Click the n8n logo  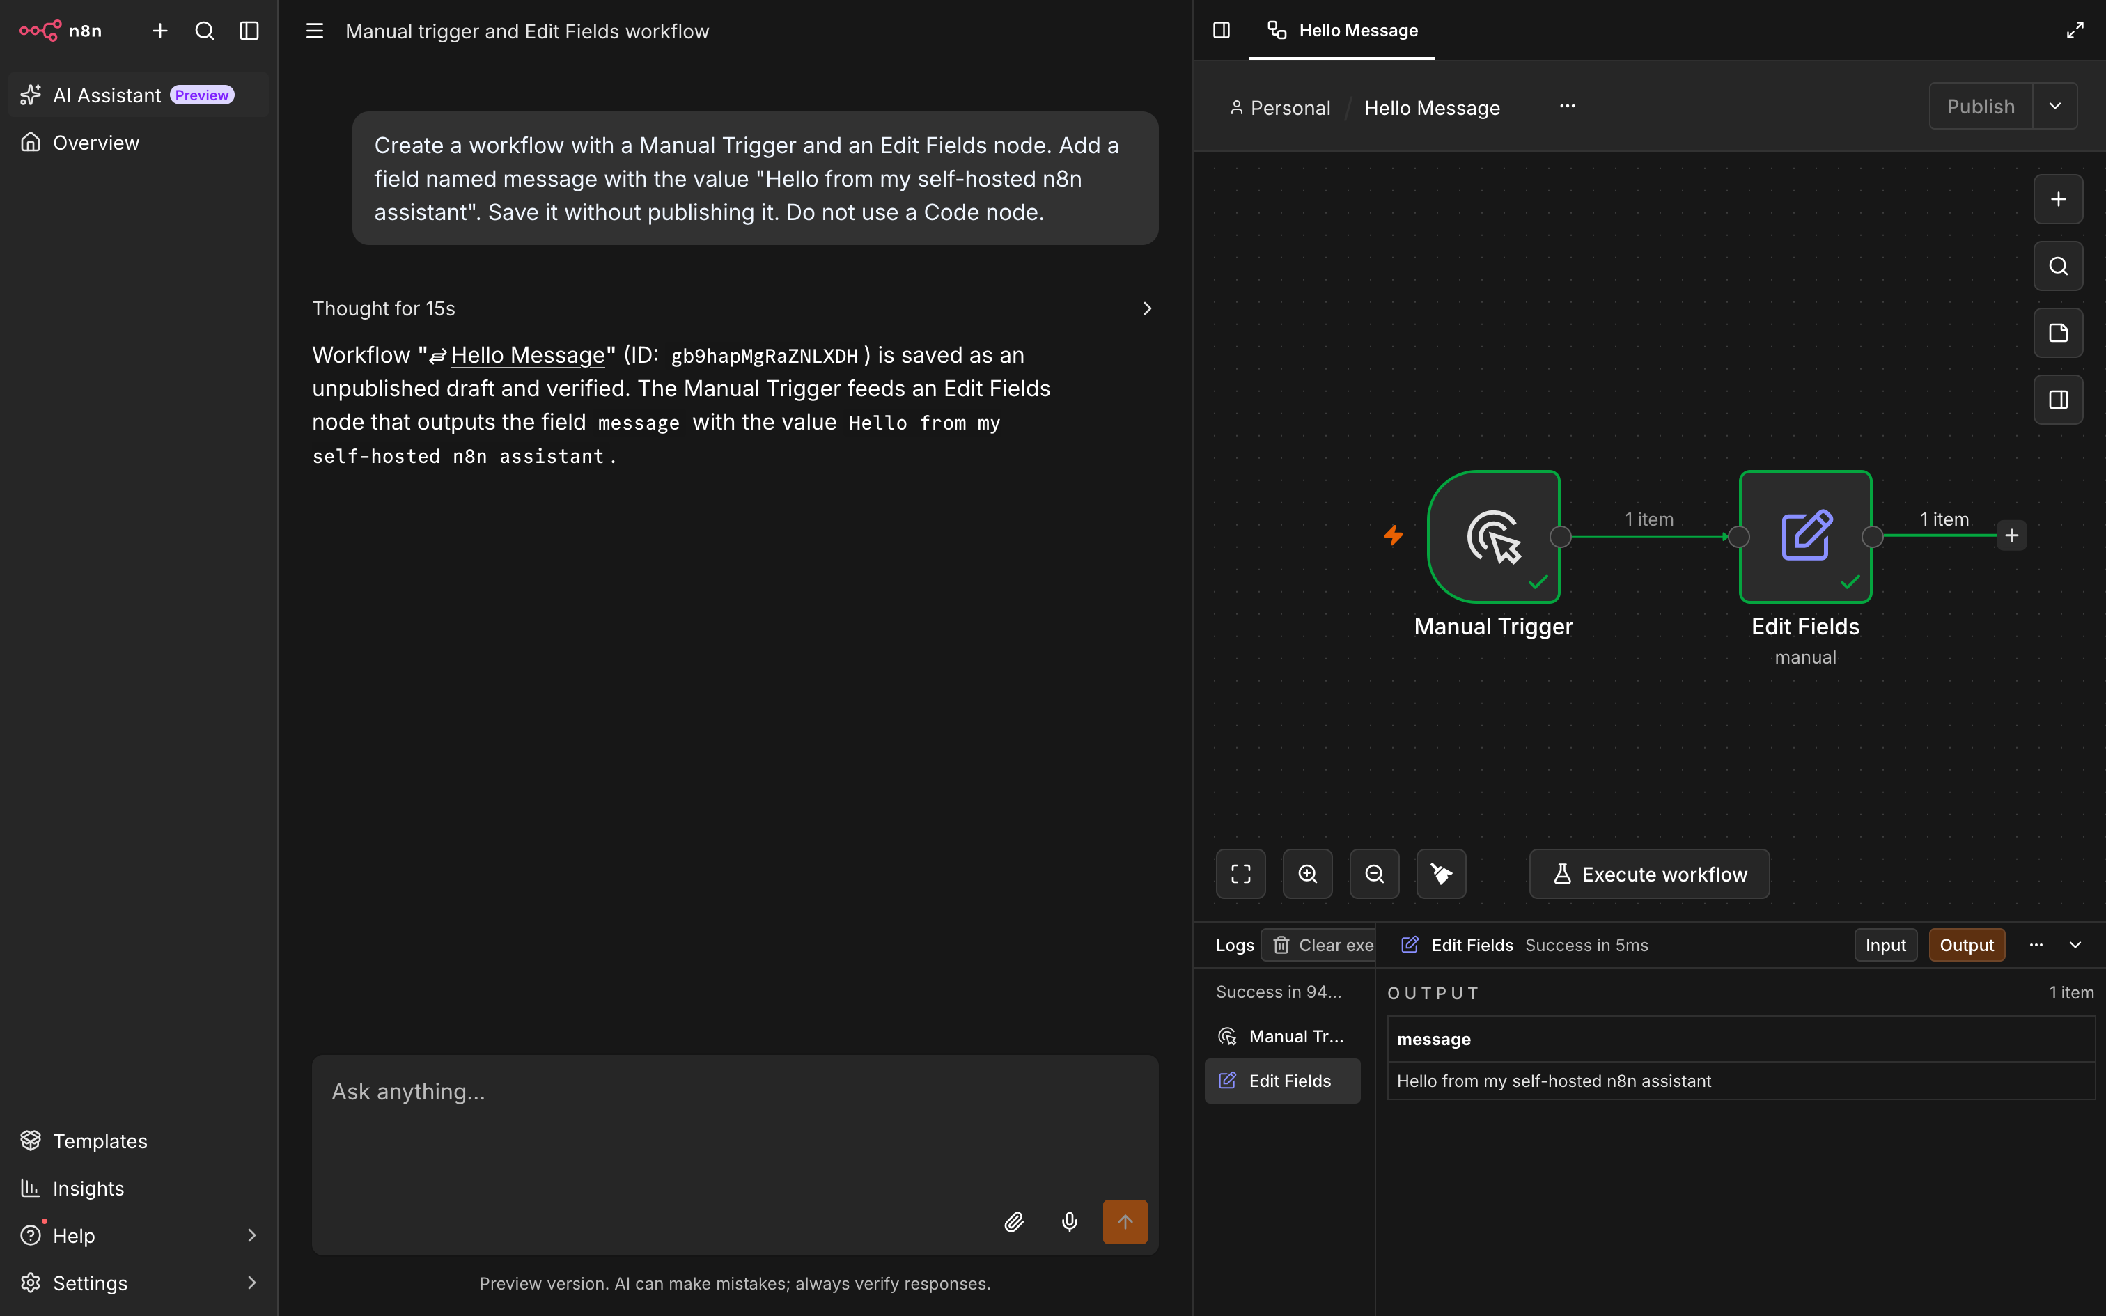[x=61, y=31]
